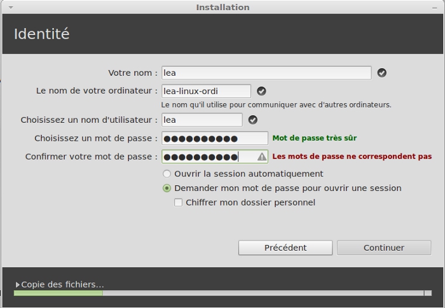The height and width of the screenshot is (308, 445).
Task: Click the computer name field "lea-linux-ordi"
Action: pyautogui.click(x=205, y=91)
